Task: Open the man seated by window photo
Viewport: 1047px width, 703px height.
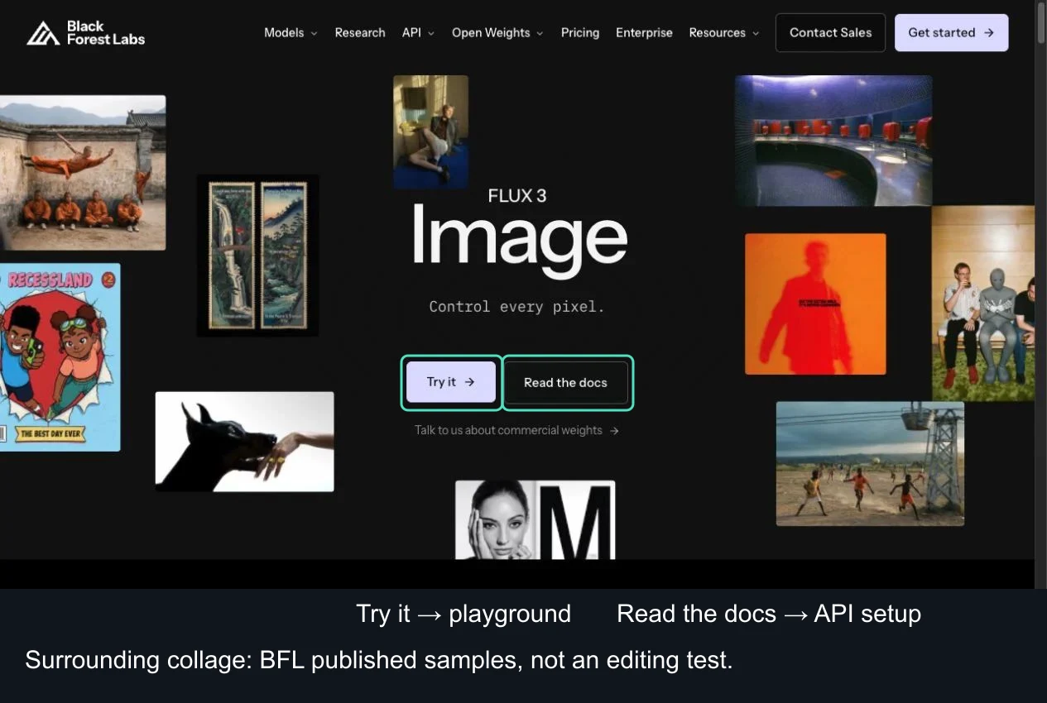Action: 430,132
